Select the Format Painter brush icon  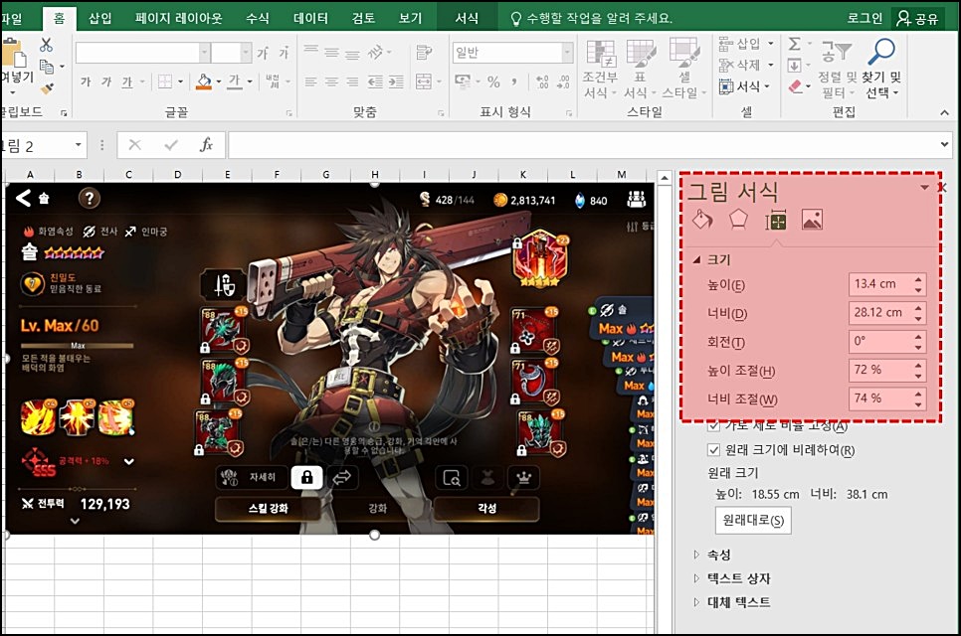pos(47,88)
